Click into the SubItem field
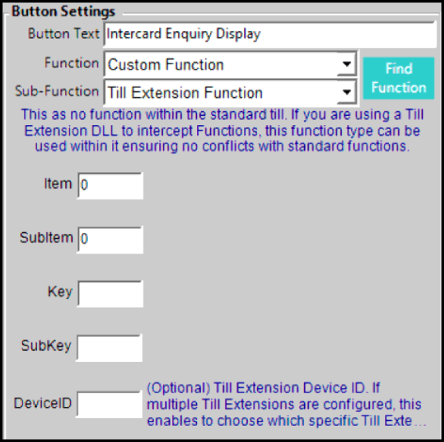 pyautogui.click(x=110, y=240)
